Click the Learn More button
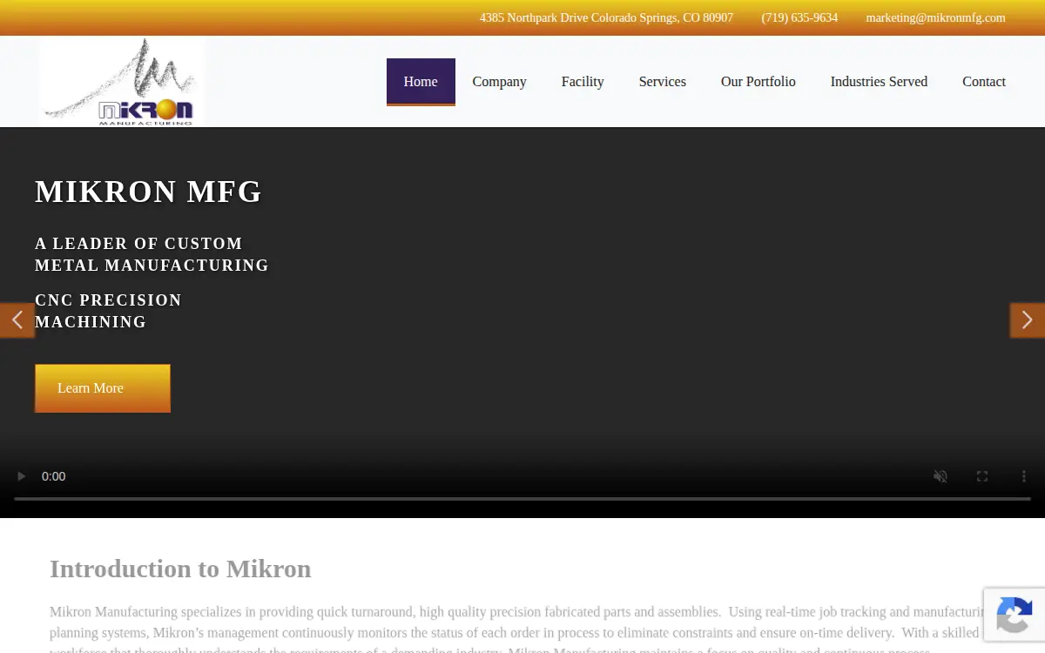The image size is (1045, 653). [103, 388]
